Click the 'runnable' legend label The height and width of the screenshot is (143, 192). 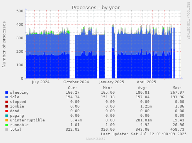coord(19,125)
